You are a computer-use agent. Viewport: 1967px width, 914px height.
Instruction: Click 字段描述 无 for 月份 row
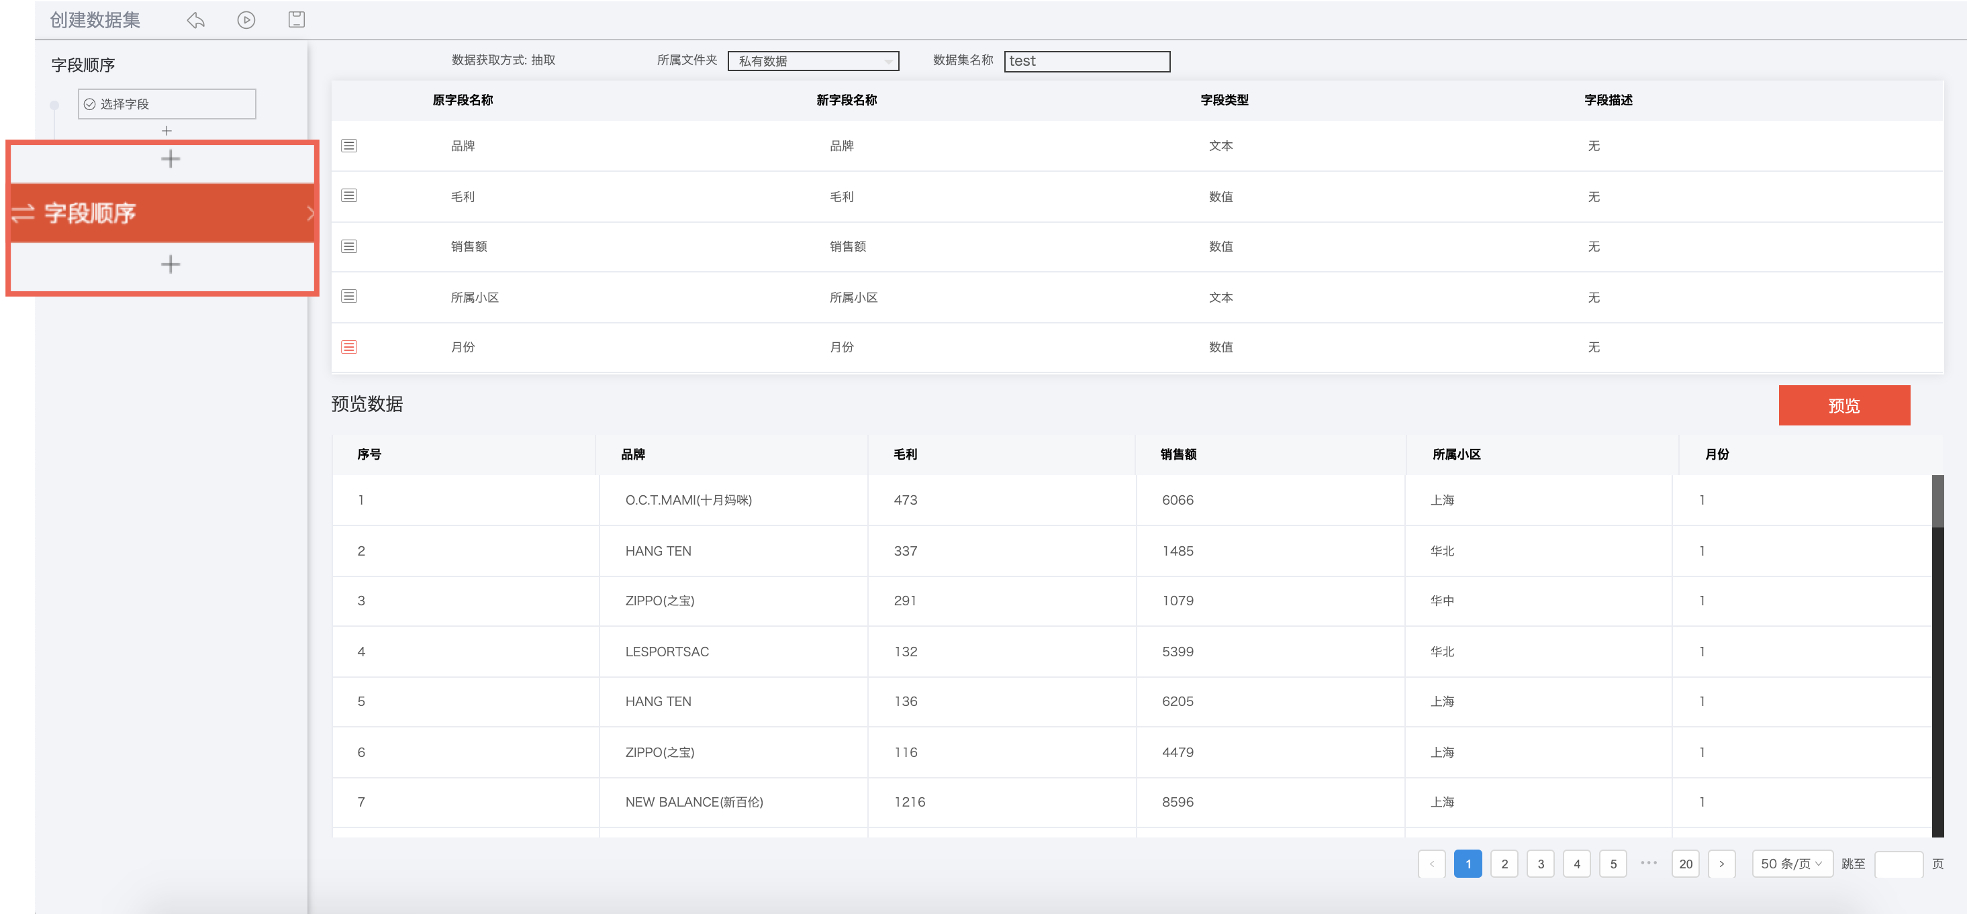click(x=1594, y=347)
